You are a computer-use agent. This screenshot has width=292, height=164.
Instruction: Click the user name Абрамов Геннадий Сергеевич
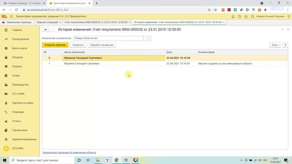(x=271, y=16)
